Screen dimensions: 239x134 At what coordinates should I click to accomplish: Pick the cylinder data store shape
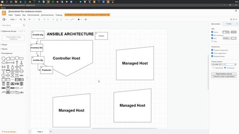8,71
